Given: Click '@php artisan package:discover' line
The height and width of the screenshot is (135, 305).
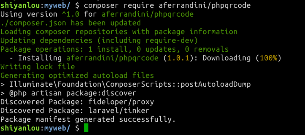Looking at the screenshot, I should click(68, 93).
